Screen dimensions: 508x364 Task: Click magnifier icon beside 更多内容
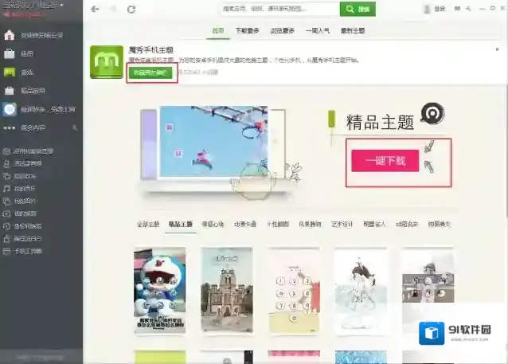73,127
